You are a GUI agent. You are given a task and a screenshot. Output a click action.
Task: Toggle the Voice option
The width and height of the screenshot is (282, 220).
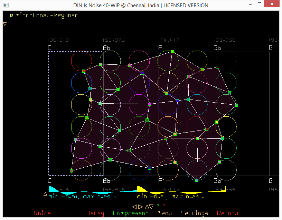point(42,213)
